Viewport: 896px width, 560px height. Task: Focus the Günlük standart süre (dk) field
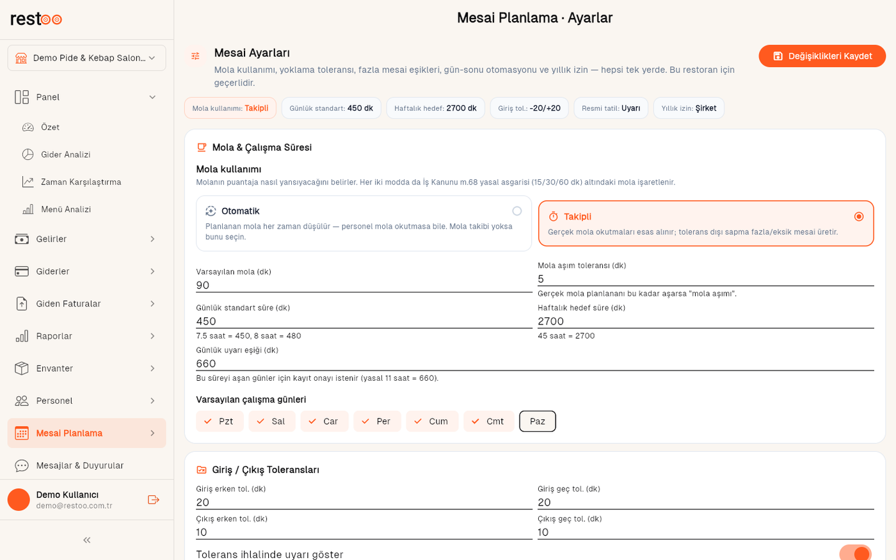tap(364, 321)
